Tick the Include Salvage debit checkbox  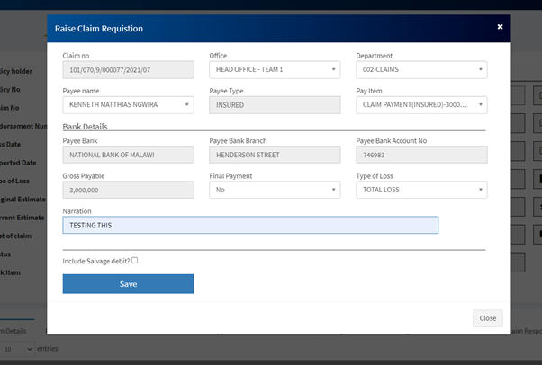[x=134, y=260]
